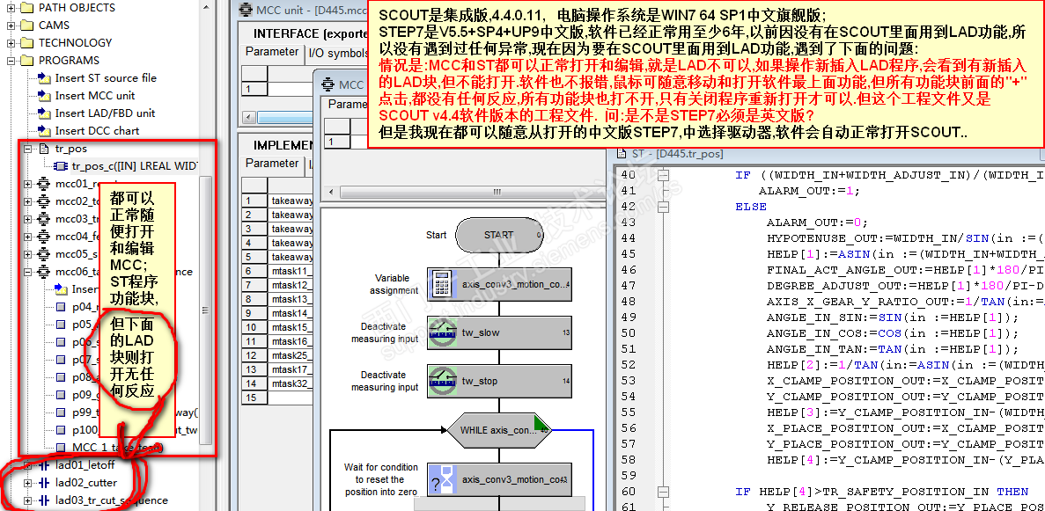Select row header 3 in IMPLEMENTATION table
The height and width of the screenshot is (511, 1045).
tap(254, 229)
